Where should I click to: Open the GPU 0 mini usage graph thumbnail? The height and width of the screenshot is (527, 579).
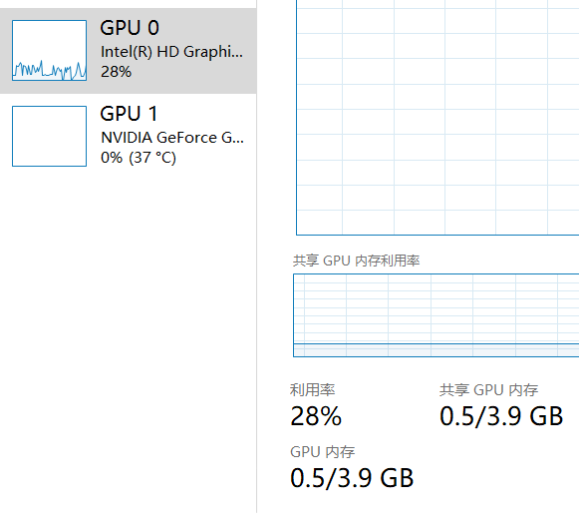49,50
